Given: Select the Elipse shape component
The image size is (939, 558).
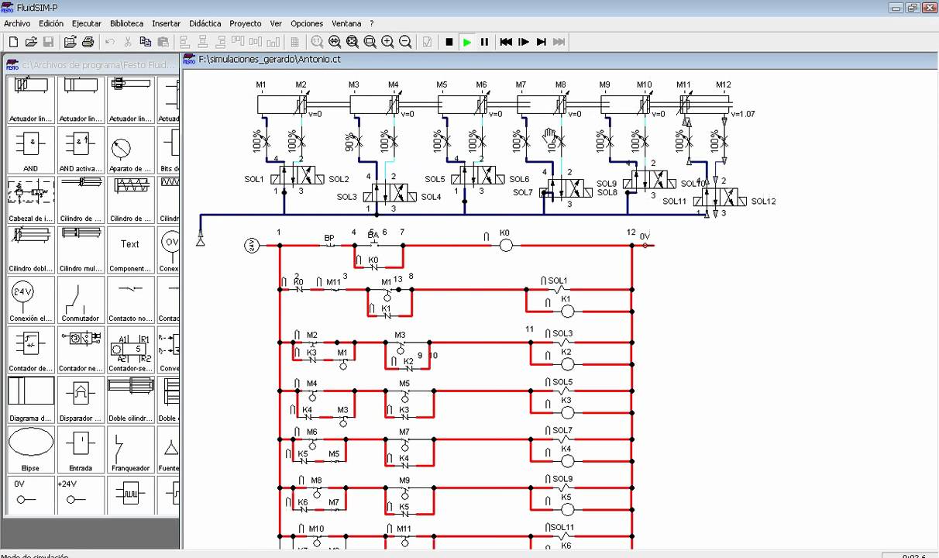Looking at the screenshot, I should 31,449.
